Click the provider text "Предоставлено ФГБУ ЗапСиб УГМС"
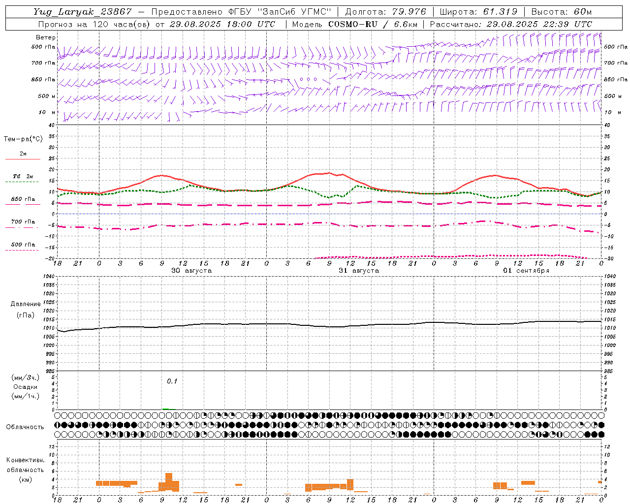This screenshot has width=630, height=504. pos(241,12)
